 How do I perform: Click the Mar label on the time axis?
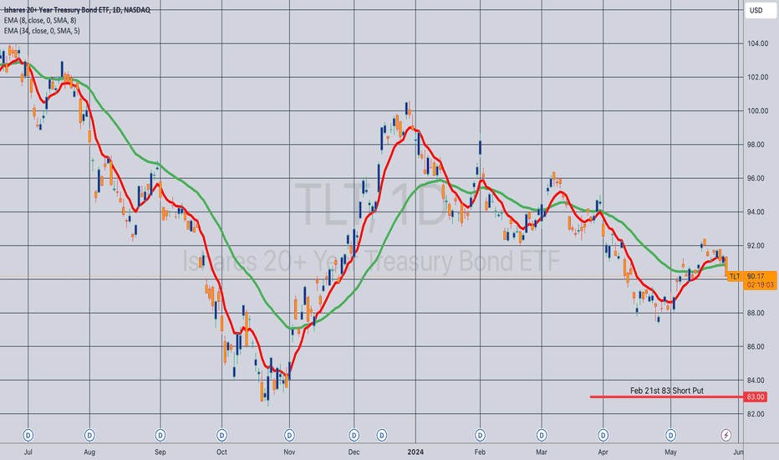[x=542, y=452]
